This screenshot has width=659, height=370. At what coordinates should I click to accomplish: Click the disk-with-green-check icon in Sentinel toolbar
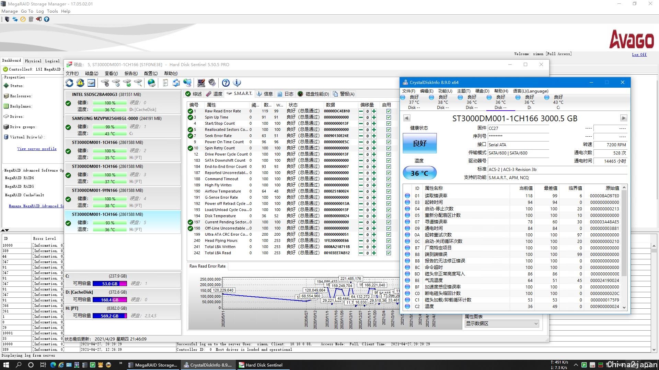(127, 83)
